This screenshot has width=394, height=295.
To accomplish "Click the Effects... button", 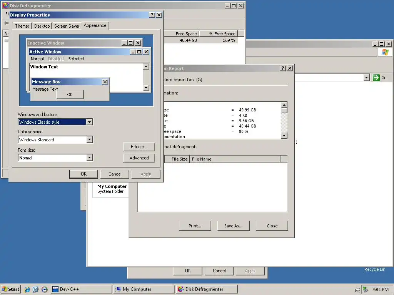I will pos(139,147).
